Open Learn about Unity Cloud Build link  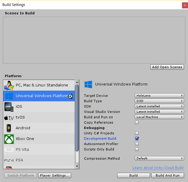[x=158, y=168]
